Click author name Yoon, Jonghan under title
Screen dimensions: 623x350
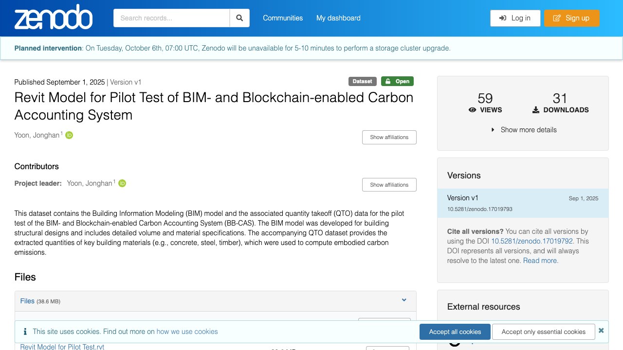point(37,135)
